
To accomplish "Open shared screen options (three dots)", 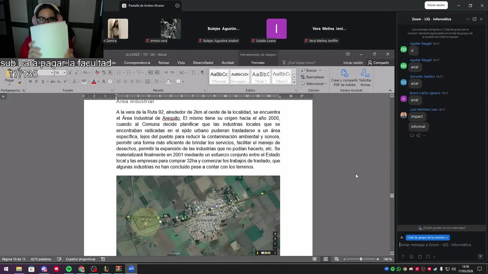I will (177, 6).
